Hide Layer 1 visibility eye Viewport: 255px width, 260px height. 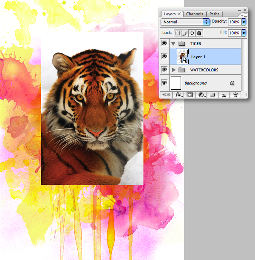point(164,57)
